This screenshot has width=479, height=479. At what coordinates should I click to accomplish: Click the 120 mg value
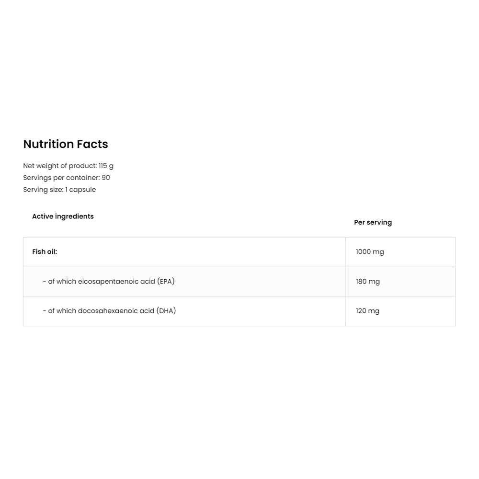point(367,311)
